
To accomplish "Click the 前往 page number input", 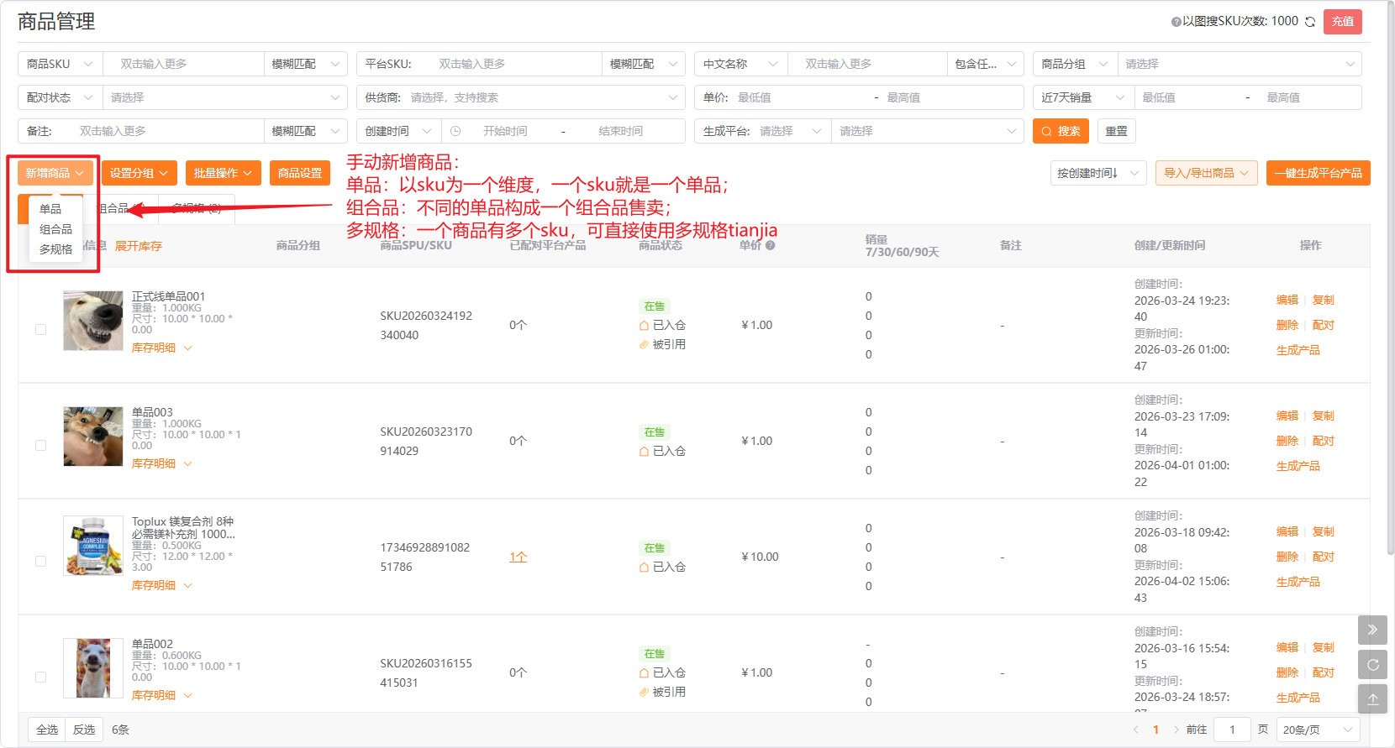I will tap(1232, 730).
